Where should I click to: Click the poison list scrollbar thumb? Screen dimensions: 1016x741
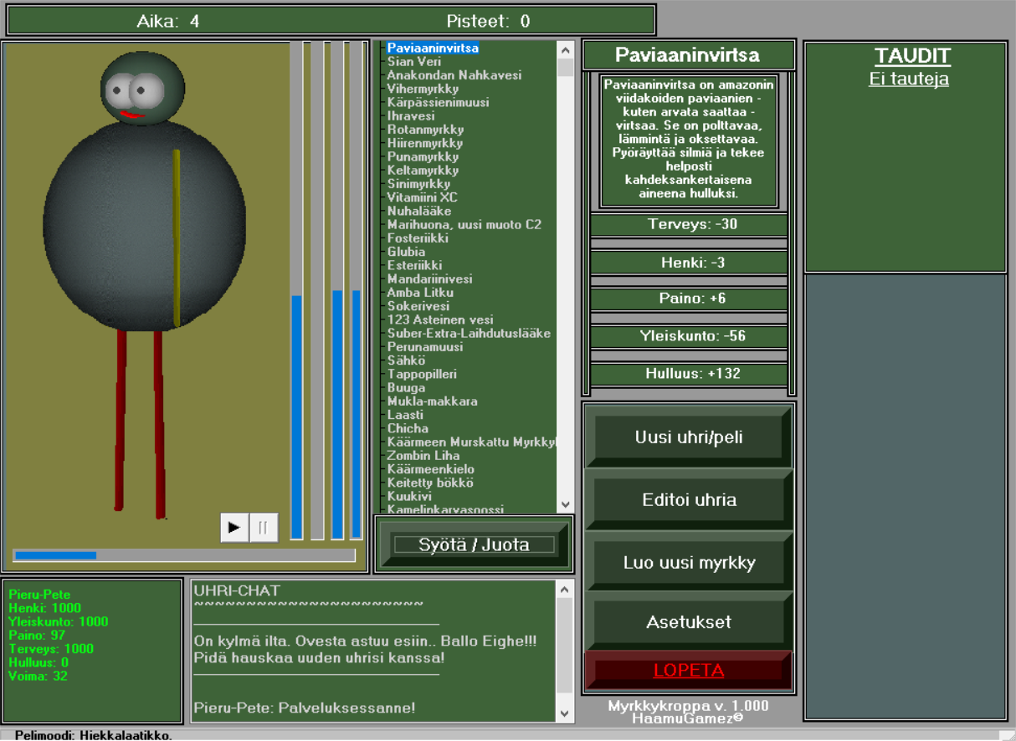566,68
